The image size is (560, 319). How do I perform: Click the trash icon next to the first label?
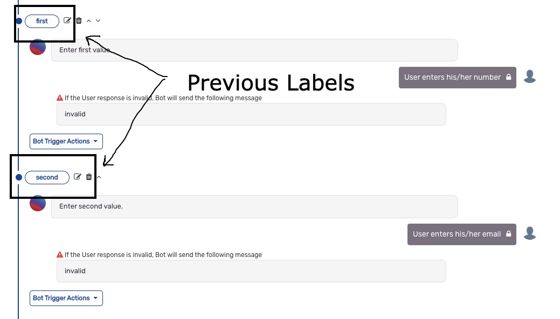click(79, 20)
